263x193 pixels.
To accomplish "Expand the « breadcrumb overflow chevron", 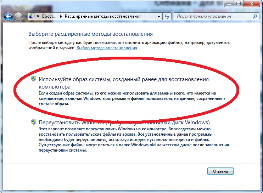I will [38, 16].
